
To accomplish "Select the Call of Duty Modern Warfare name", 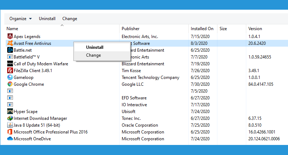I will click(41, 64).
